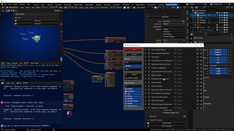Open the Type String dropdown
This screenshot has height=131, width=234.
[173, 21]
